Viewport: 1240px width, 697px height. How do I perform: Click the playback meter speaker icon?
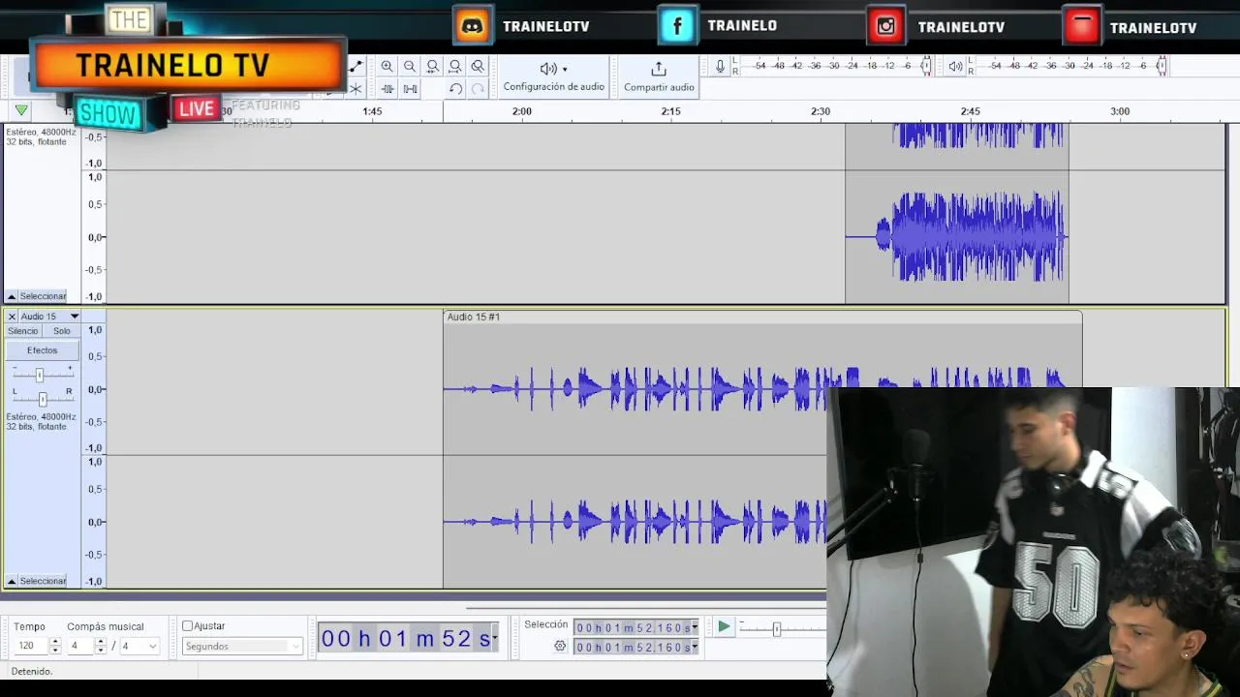[x=955, y=66]
